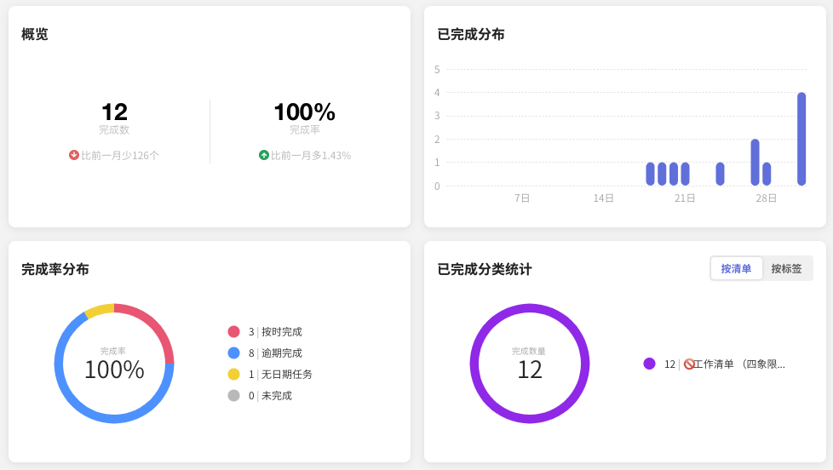Click the 21日 axis label
Image resolution: width=833 pixels, height=470 pixels.
685,198
